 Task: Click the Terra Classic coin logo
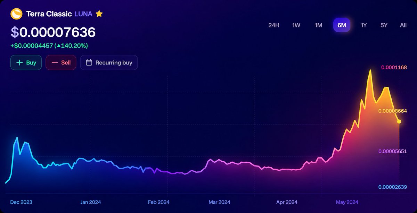(17, 14)
